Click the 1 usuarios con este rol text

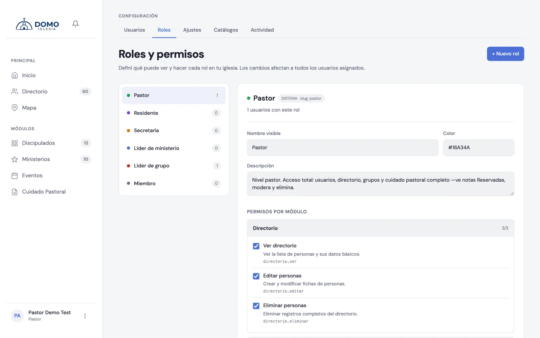click(x=273, y=110)
